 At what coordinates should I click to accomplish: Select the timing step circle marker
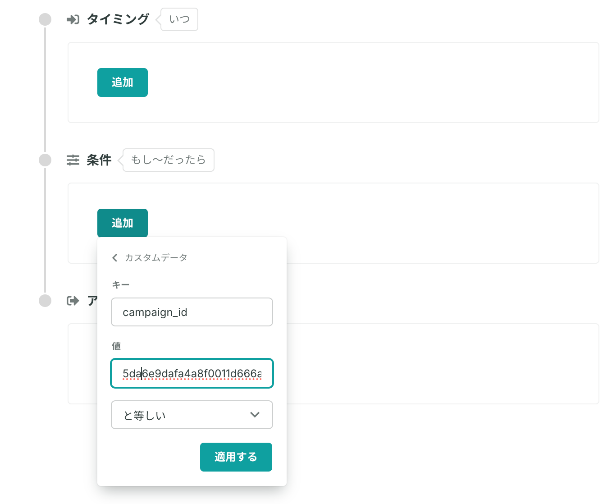[45, 19]
